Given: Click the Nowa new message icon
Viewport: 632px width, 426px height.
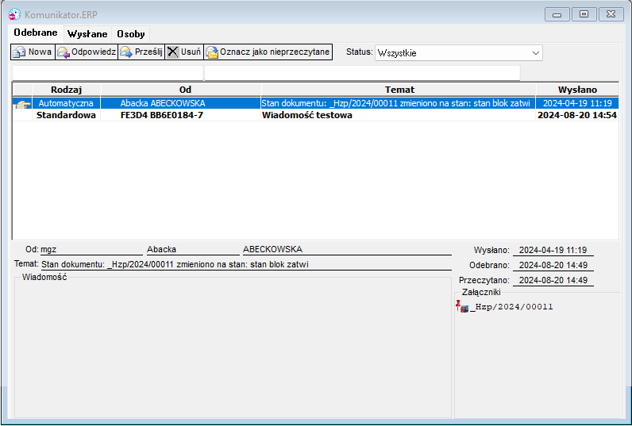Looking at the screenshot, I should click(19, 52).
